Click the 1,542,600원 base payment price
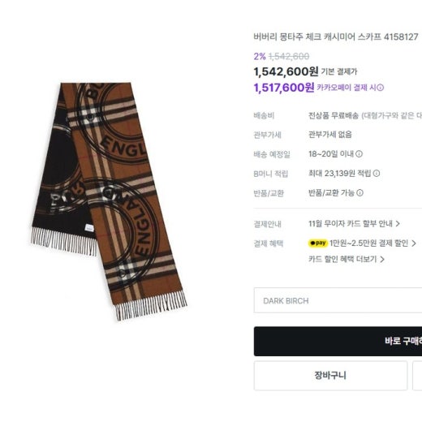This screenshot has height=422, width=422. 286,71
